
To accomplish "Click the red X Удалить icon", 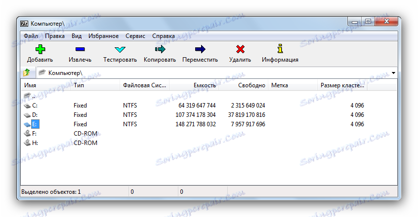I will (240, 49).
